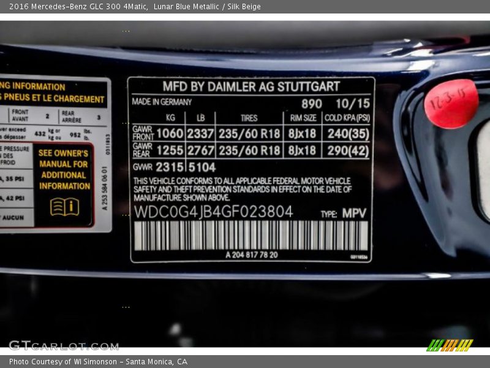Click the GTCARLOT.COM watermark
Viewport: 490px width, 368px height.
(x=64, y=345)
